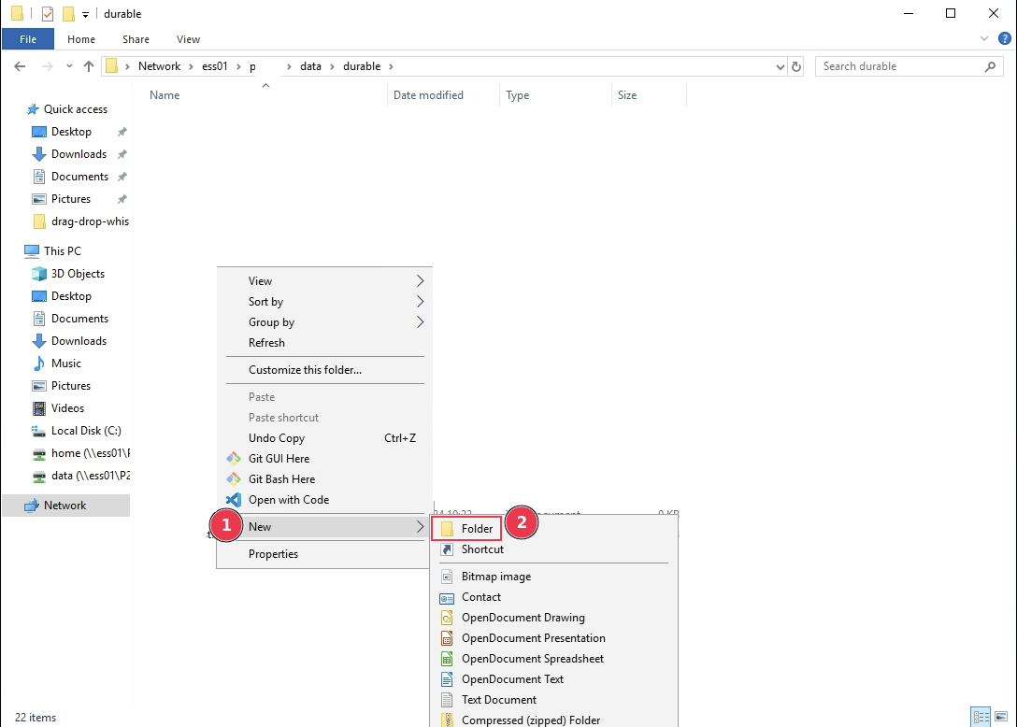This screenshot has height=727, width=1017.
Task: Switch to the Share ribbon tab
Action: tap(136, 39)
